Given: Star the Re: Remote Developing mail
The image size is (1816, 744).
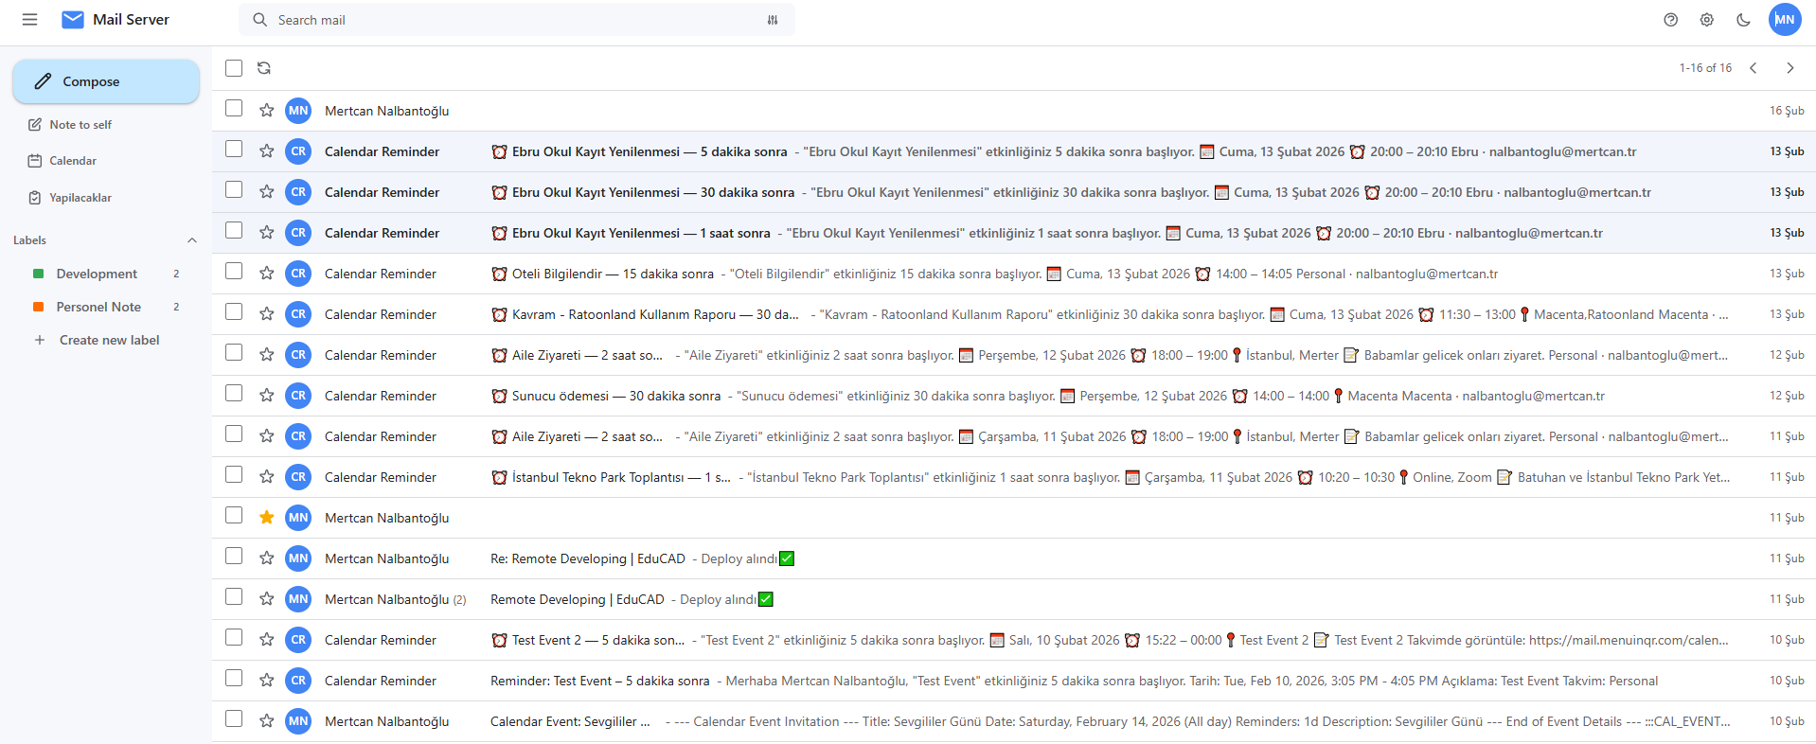Looking at the screenshot, I should point(267,558).
